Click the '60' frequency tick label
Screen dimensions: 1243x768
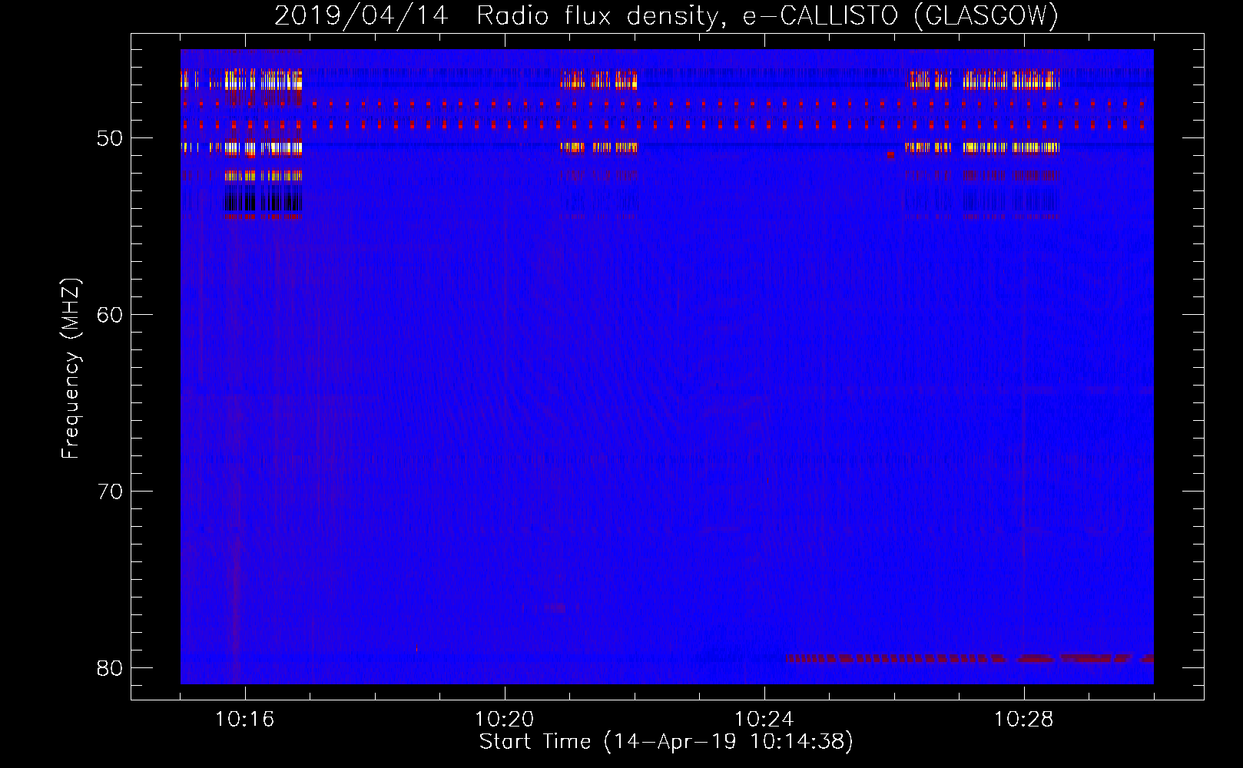110,315
